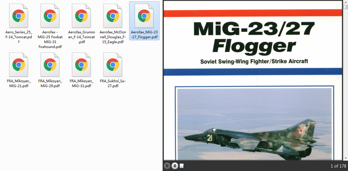Click the Chrome icon of FRA_Mikoyan_MiG-31.pdf
The width and height of the screenshot is (348, 171).
click(x=81, y=65)
